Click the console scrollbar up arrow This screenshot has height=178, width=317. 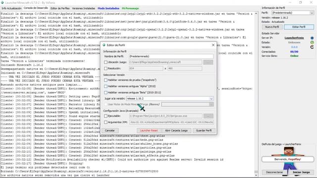tap(256, 13)
